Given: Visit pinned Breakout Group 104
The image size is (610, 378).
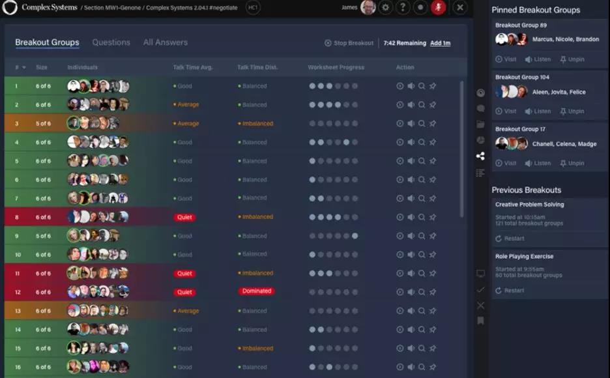Looking at the screenshot, I should point(506,111).
